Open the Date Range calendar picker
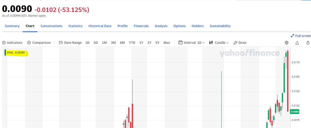Viewport: 311px width, 128px height. tap(70, 43)
